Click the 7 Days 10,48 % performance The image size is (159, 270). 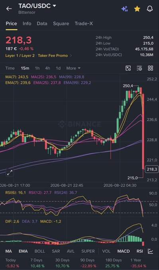pos(37,263)
